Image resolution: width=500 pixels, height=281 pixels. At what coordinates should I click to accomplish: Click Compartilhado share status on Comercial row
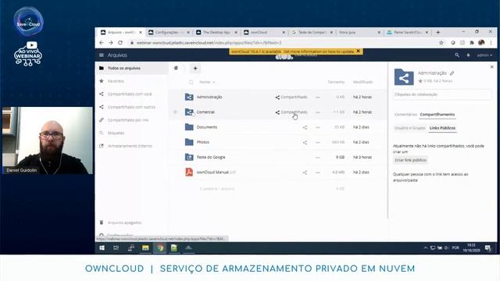pos(291,112)
